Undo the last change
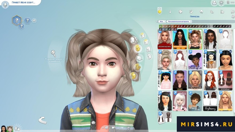 (x=114, y=128)
